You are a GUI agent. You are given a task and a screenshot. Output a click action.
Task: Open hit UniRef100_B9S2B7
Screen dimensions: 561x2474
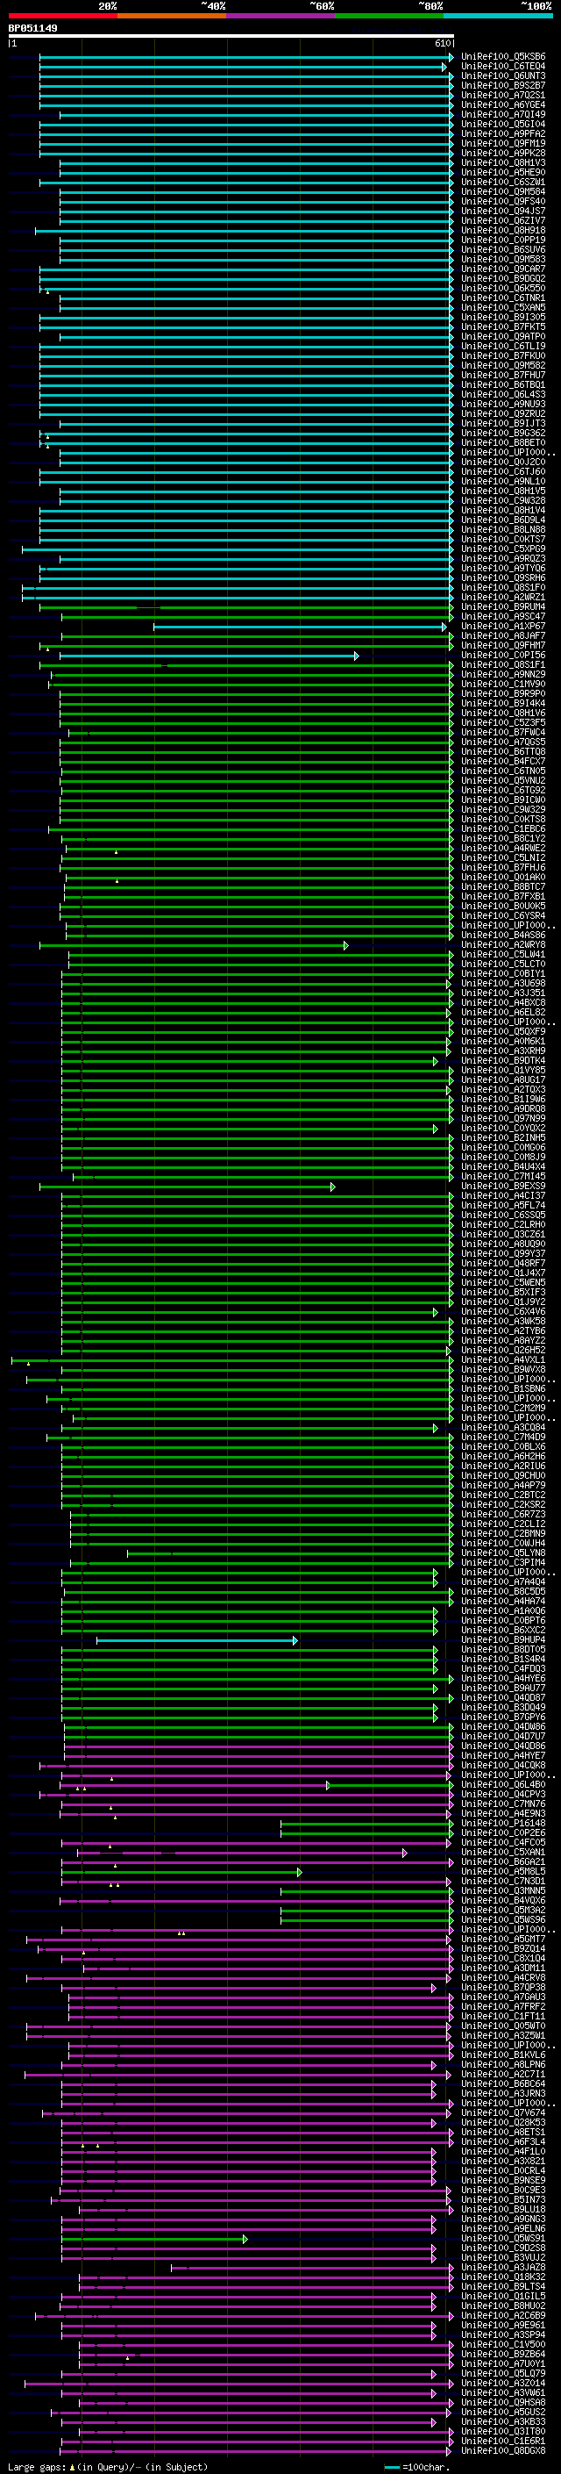(503, 85)
